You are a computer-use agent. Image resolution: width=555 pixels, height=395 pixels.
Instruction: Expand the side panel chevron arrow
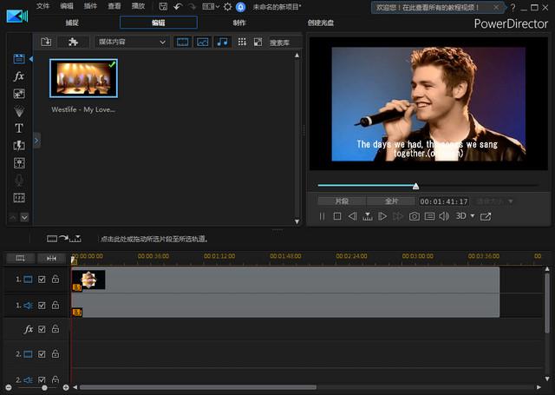point(36,141)
